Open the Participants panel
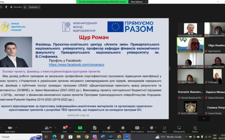Screen dimensions: 225x140 [x=47, y=129]
